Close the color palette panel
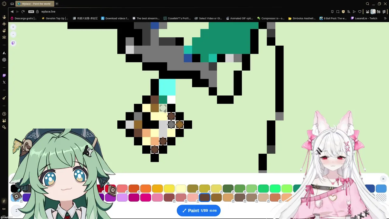 pos(383,179)
